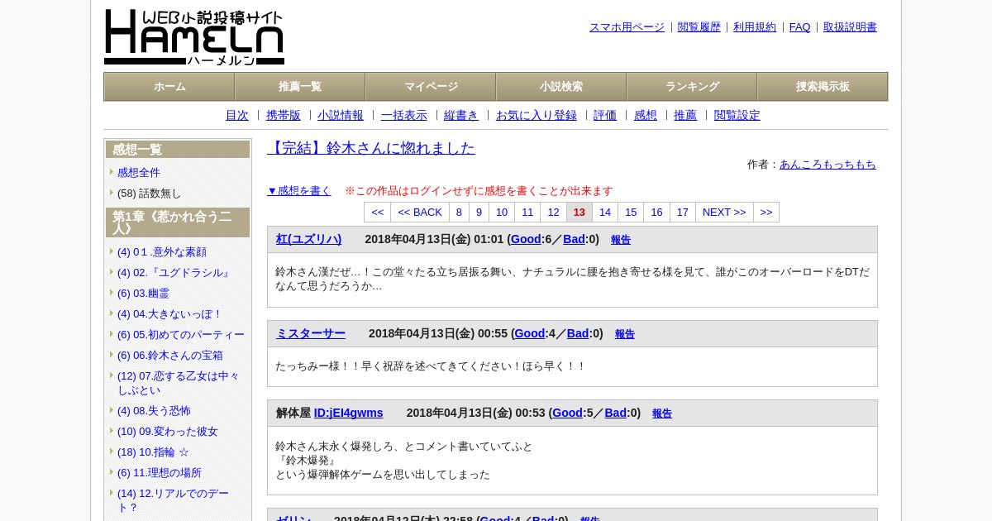Report the ミスターサー comment
This screenshot has width=992, height=521.
coord(625,334)
